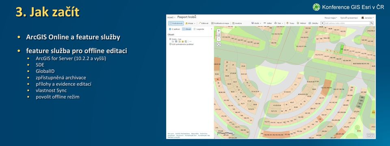The image size is (390, 146).
Task: Open the Editovat edit tool
Action: pyautogui.click(x=204, y=23)
